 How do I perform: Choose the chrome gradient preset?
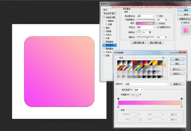click(130, 68)
